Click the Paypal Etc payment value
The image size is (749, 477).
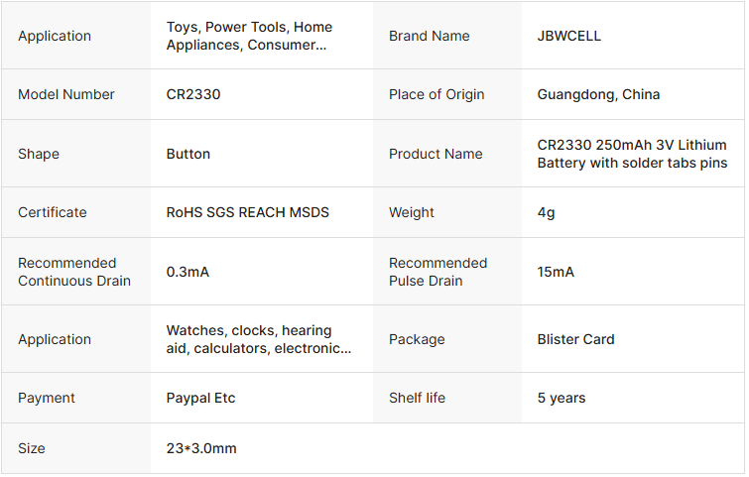click(x=200, y=398)
